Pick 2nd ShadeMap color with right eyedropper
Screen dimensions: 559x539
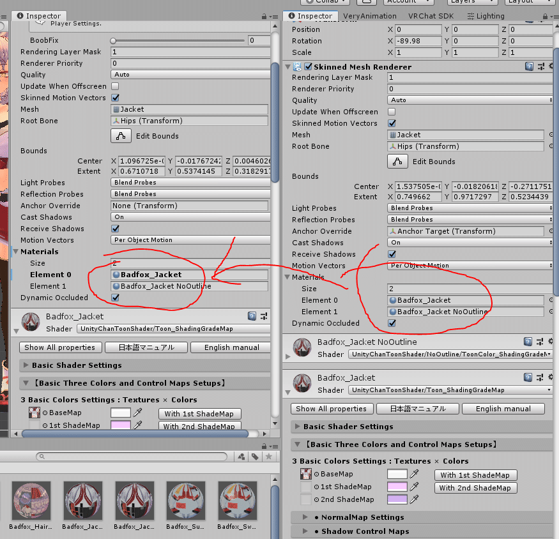click(414, 499)
